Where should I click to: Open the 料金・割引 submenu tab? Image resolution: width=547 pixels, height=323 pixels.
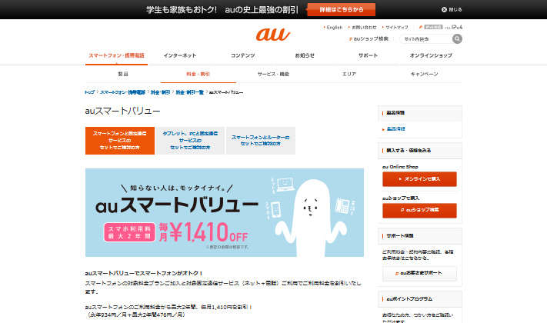point(198,74)
